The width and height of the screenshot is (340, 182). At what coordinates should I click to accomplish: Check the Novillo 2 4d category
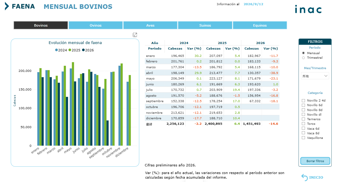click(303, 100)
